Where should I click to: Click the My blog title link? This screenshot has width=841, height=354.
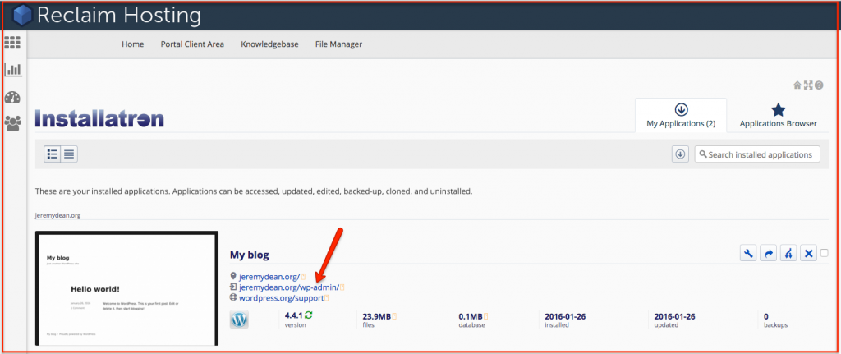point(250,255)
